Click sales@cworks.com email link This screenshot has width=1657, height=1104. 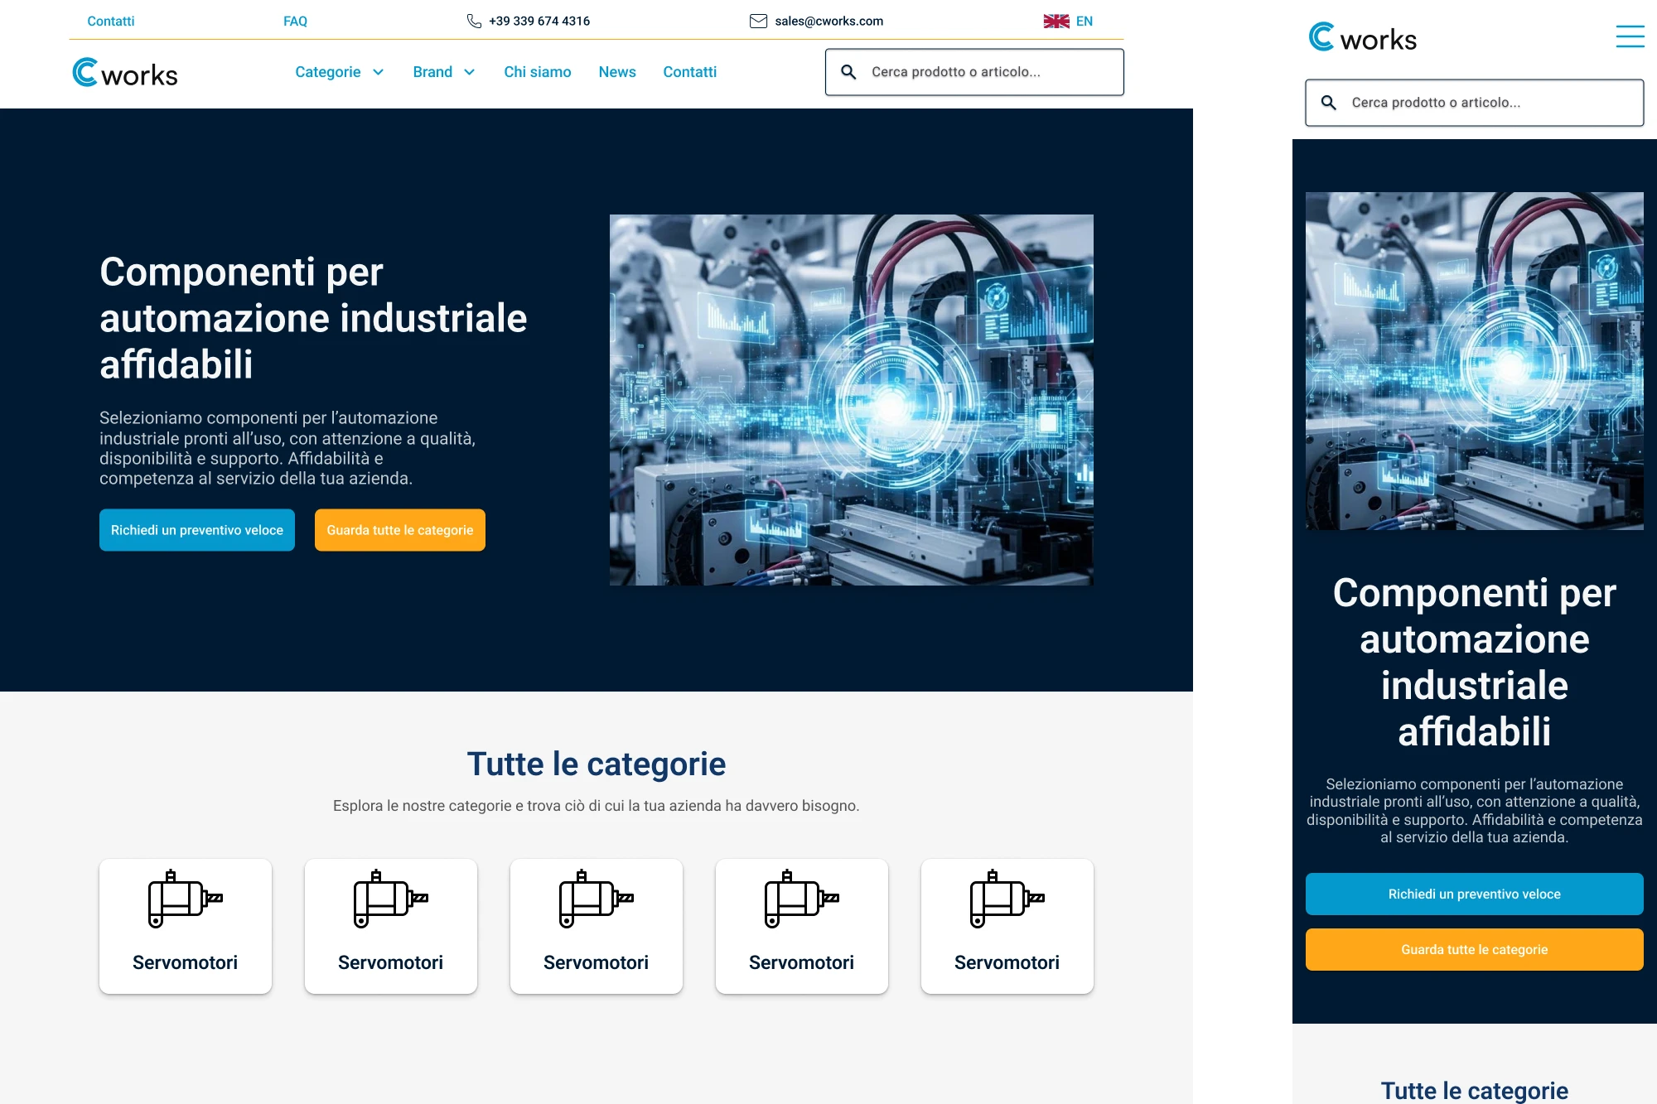coord(828,21)
